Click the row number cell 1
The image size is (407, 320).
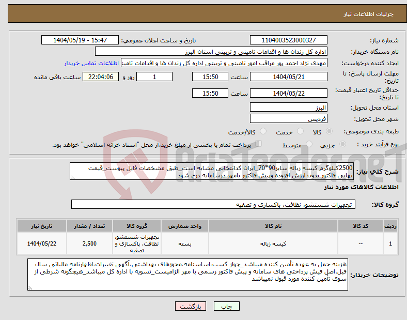point(390,243)
